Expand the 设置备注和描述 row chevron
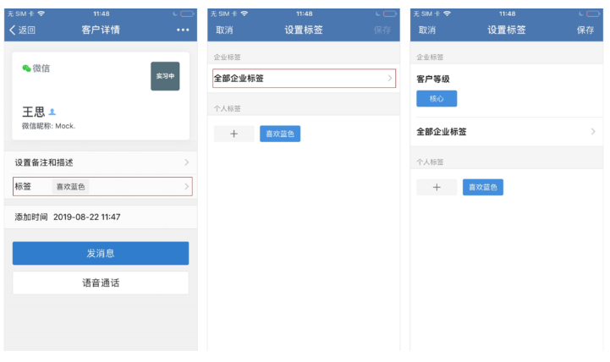 (186, 162)
